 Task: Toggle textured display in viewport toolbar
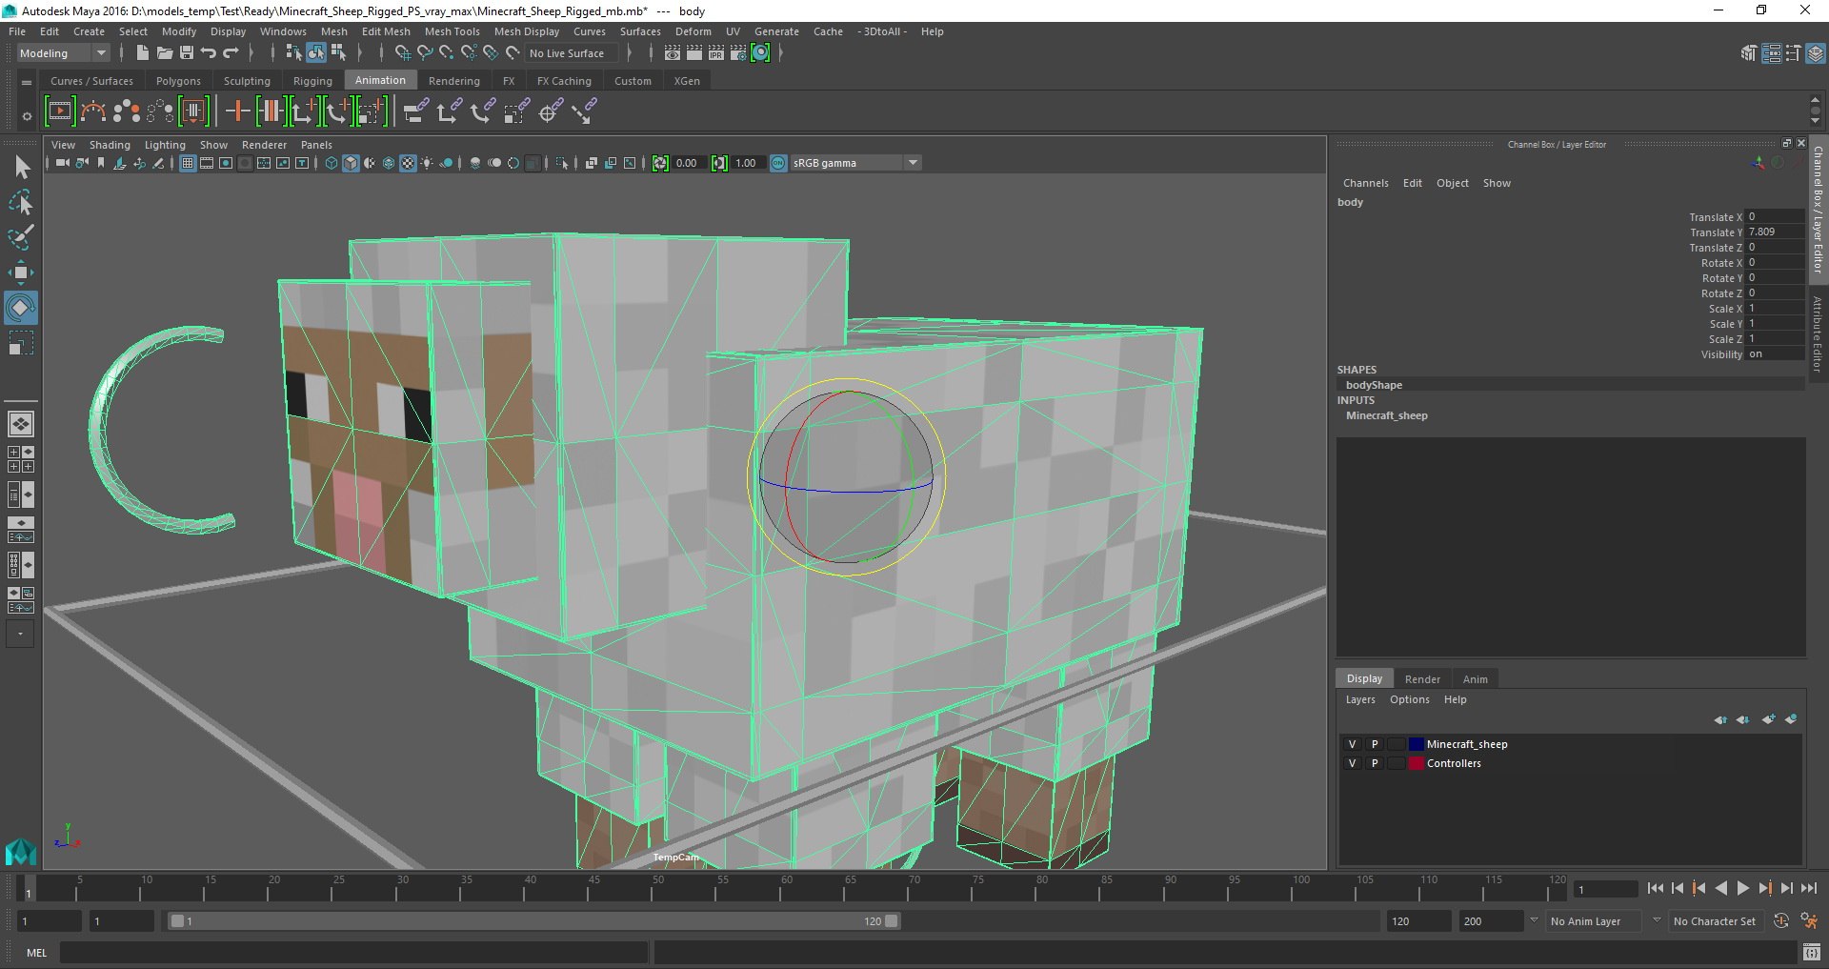point(408,163)
